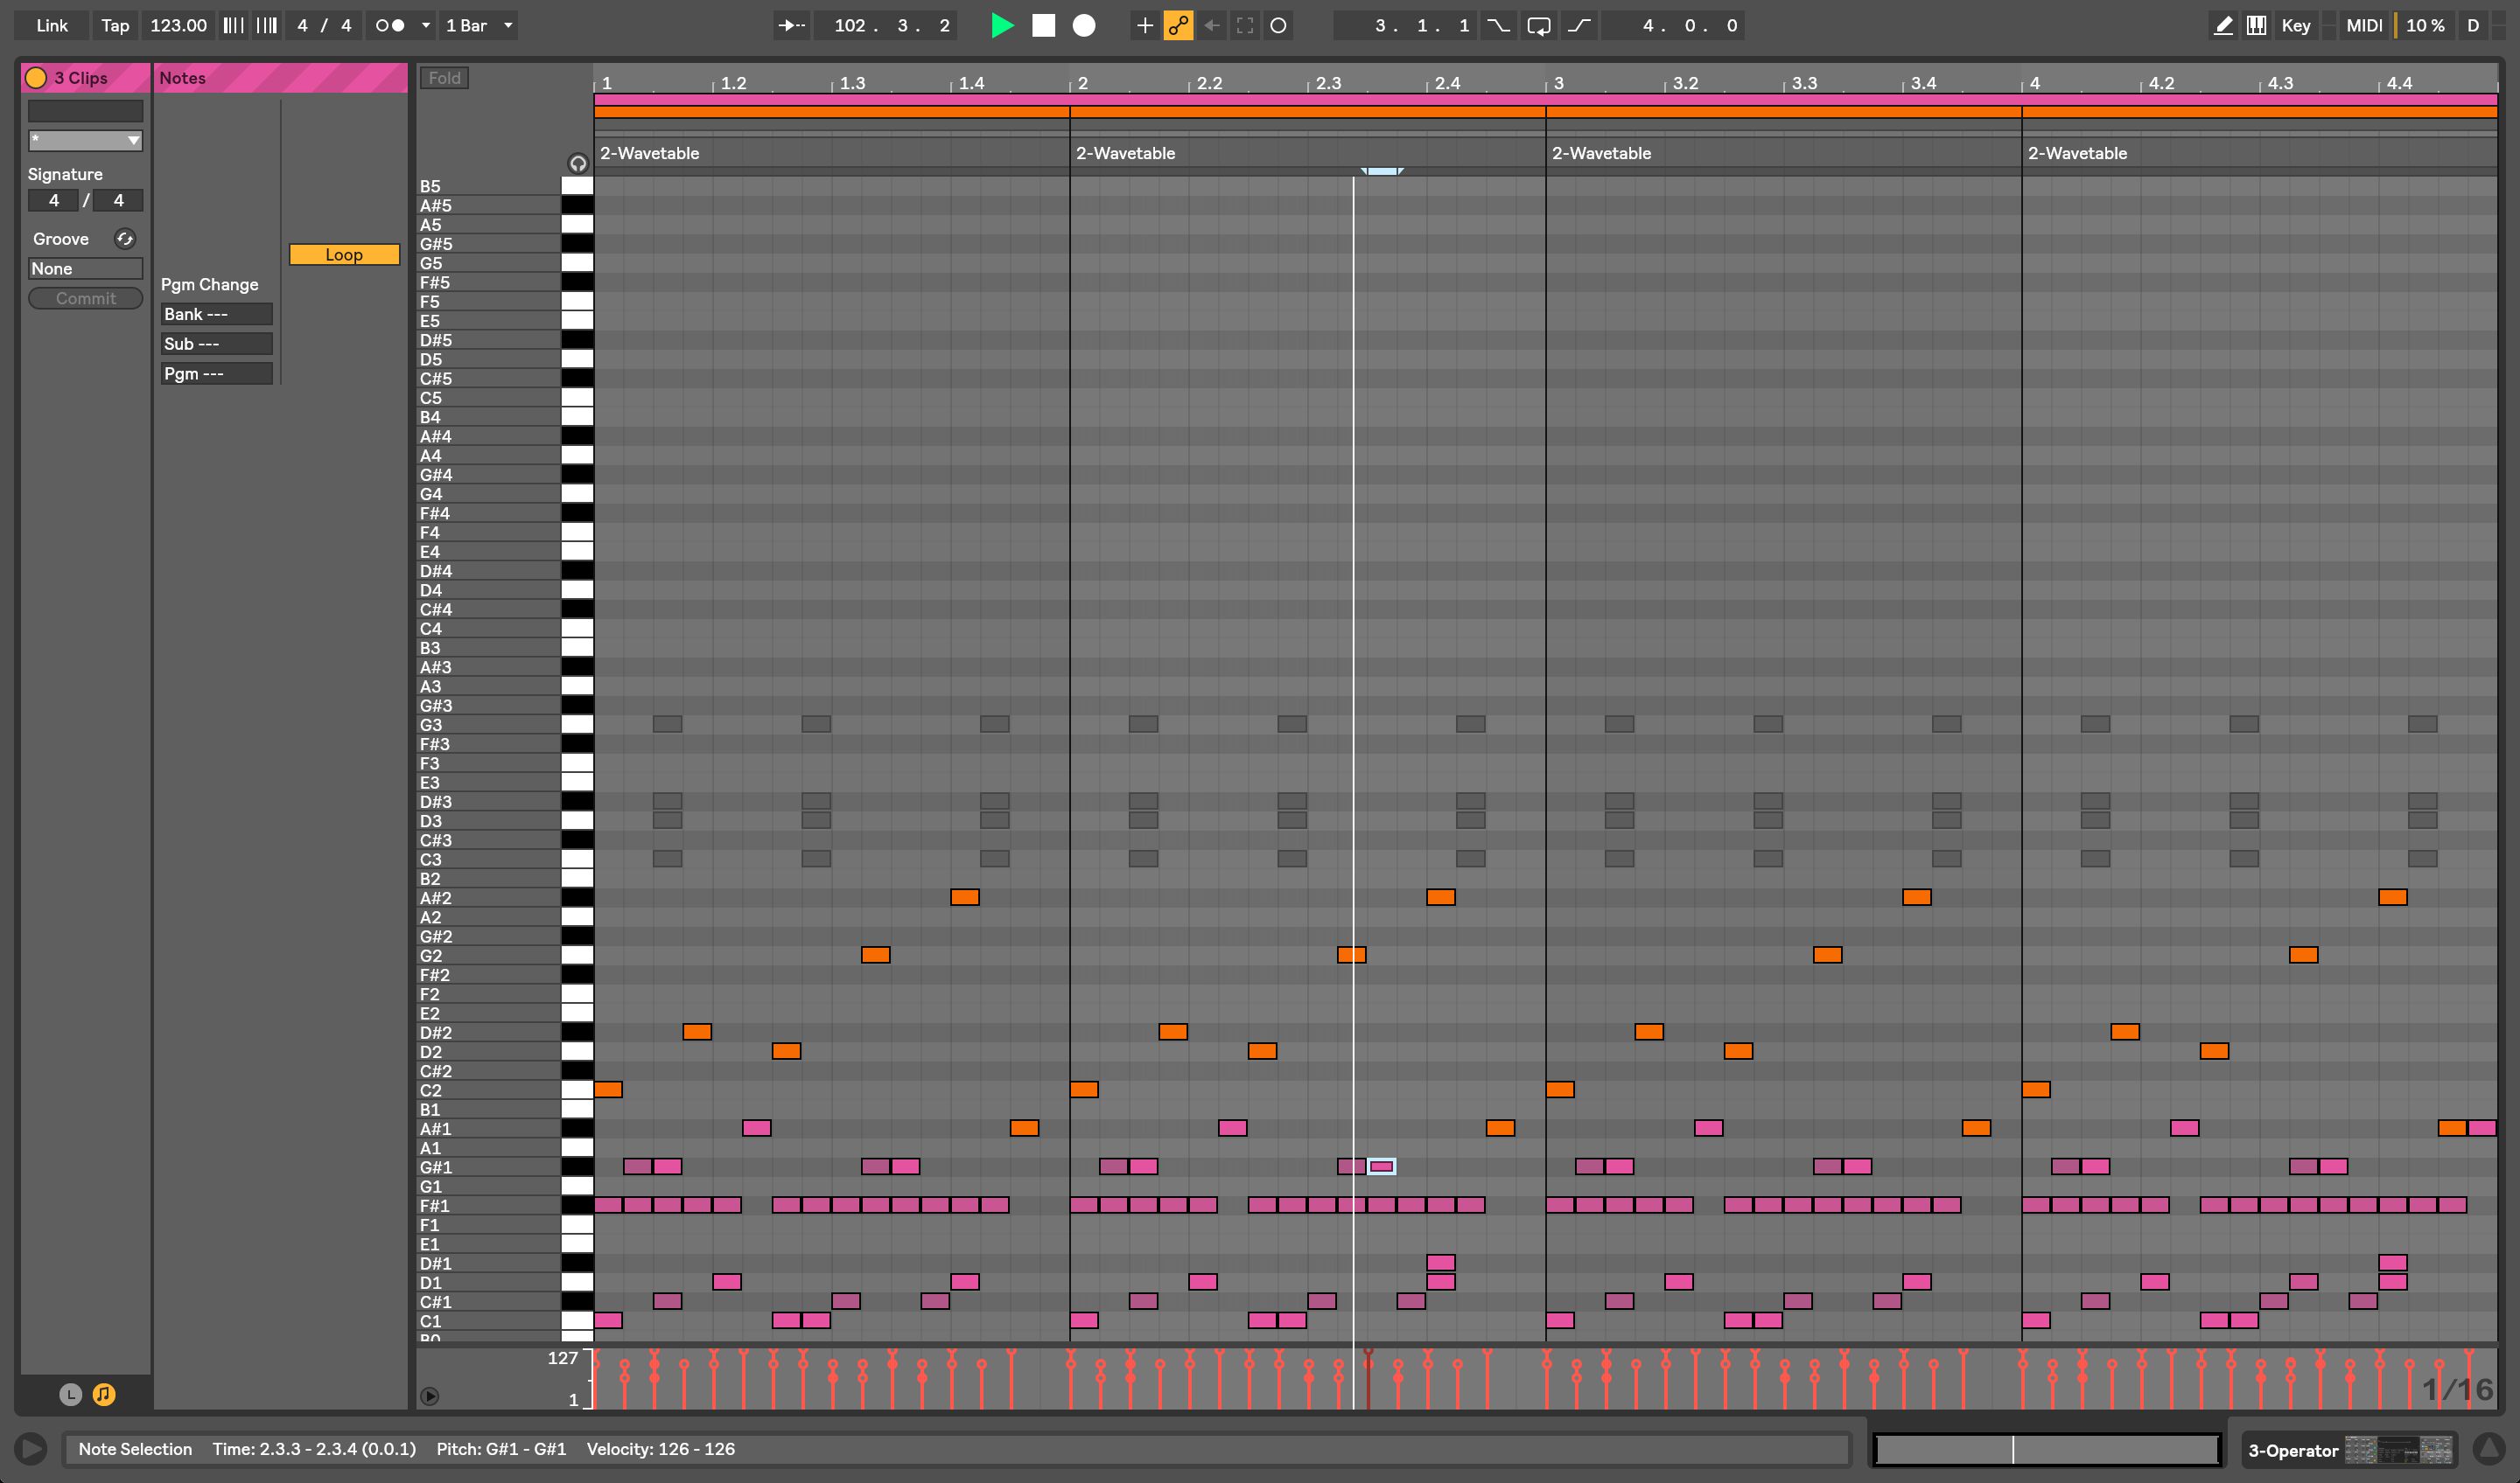Enable Draw Mode pencil icon
This screenshot has height=1483, width=2520.
pyautogui.click(x=2223, y=26)
